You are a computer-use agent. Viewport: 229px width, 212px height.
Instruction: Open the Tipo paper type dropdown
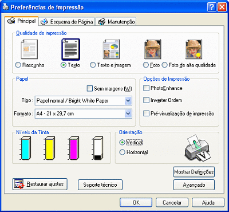pyautogui.click(x=84, y=101)
